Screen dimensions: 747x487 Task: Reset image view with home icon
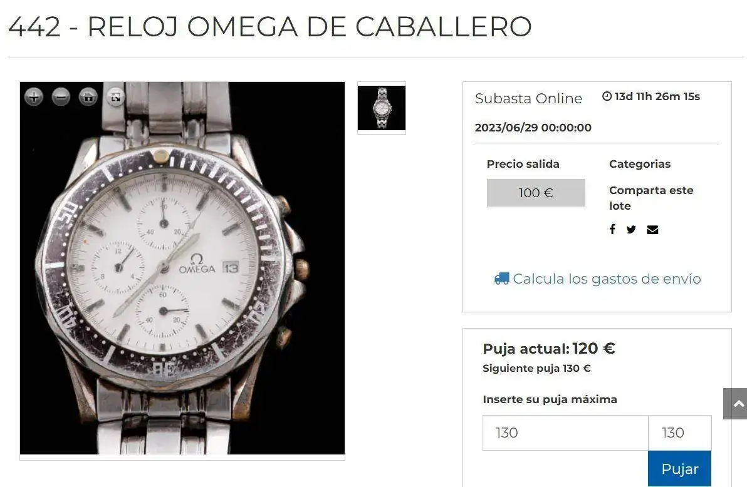click(x=88, y=97)
